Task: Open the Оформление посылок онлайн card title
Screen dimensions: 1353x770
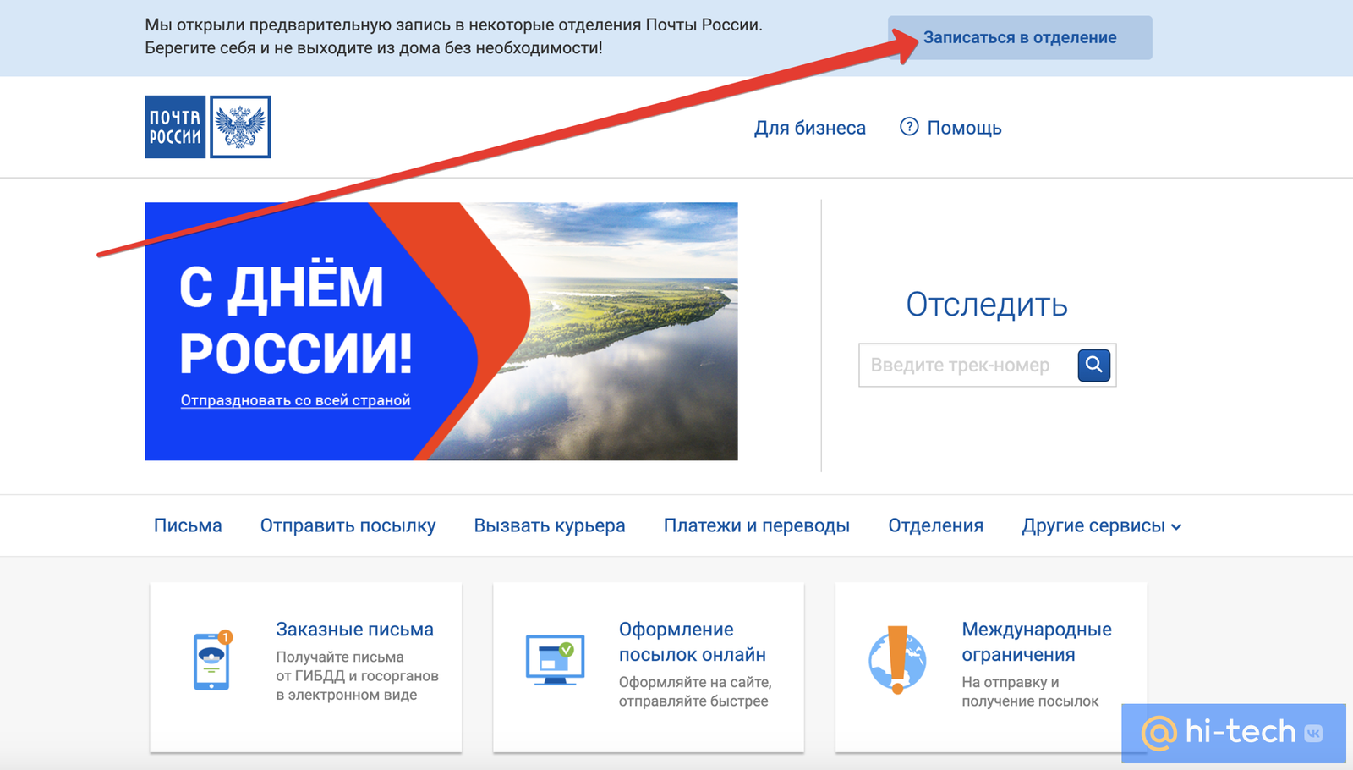Action: point(692,642)
